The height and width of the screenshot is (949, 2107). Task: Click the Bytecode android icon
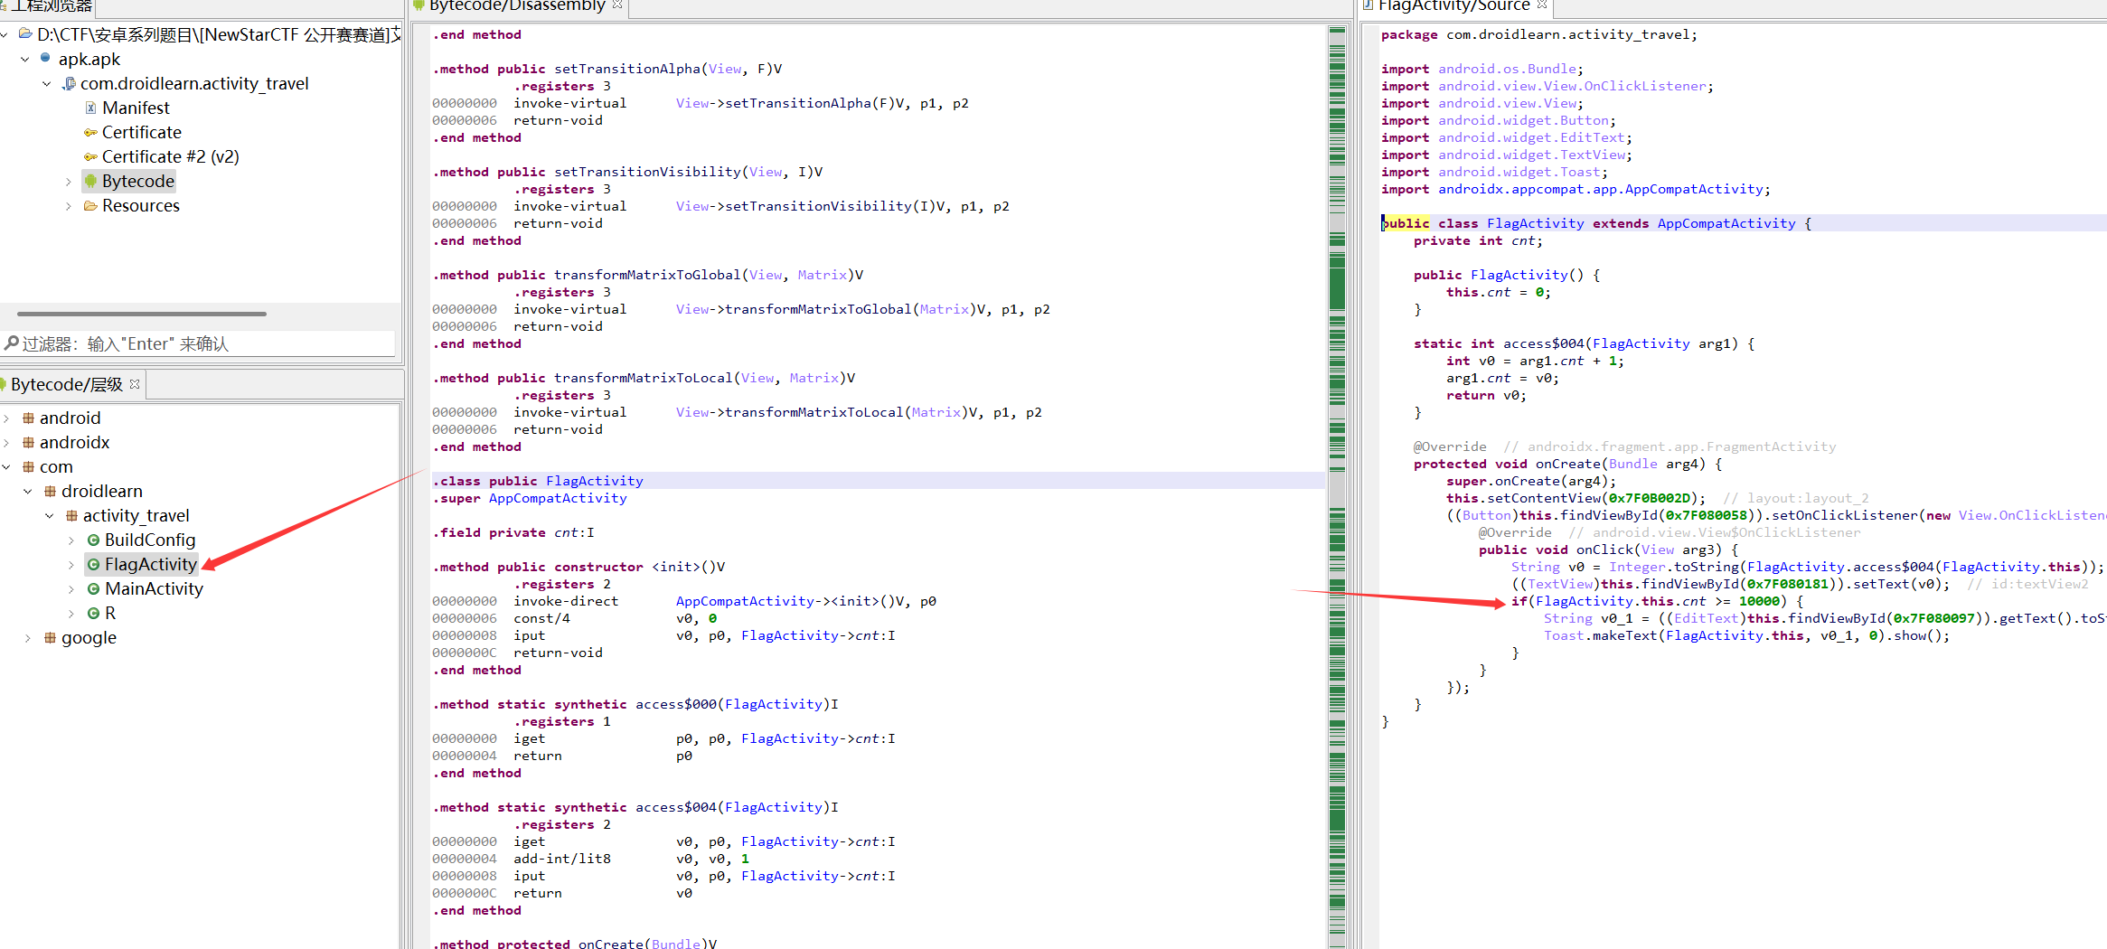click(x=90, y=181)
